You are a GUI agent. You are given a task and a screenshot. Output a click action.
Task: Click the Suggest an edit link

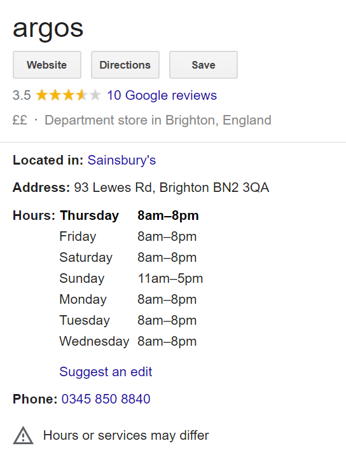106,372
